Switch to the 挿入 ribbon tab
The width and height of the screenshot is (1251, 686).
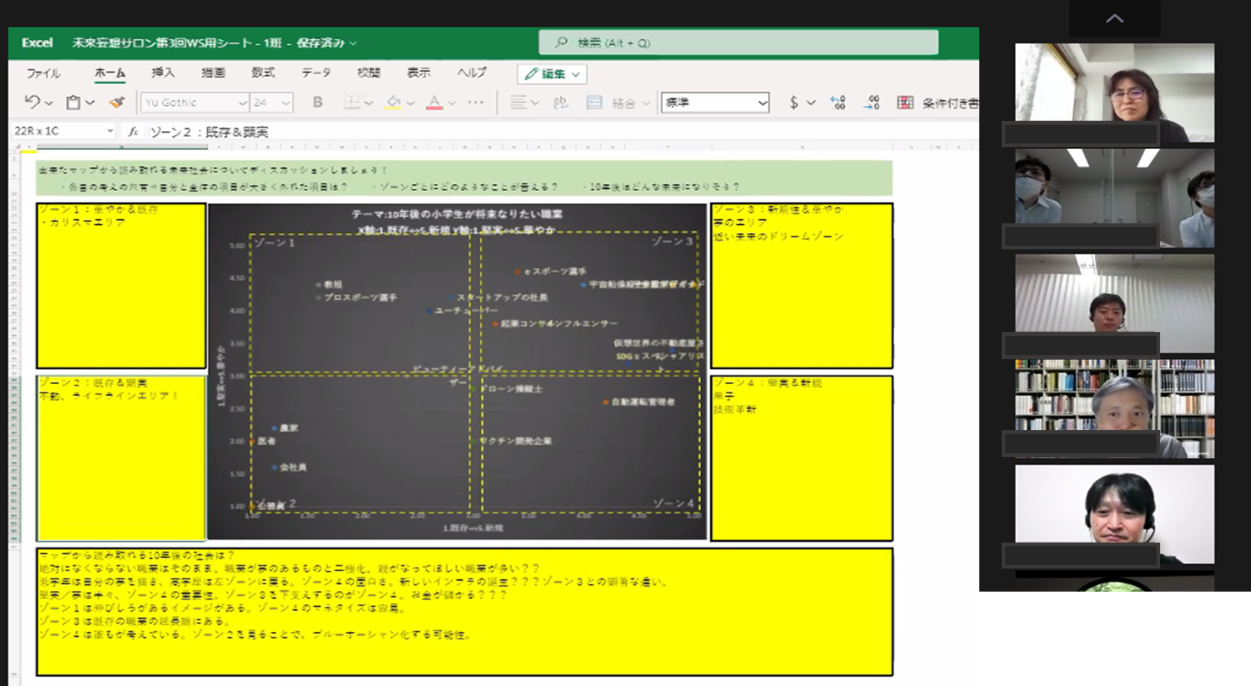coord(162,72)
